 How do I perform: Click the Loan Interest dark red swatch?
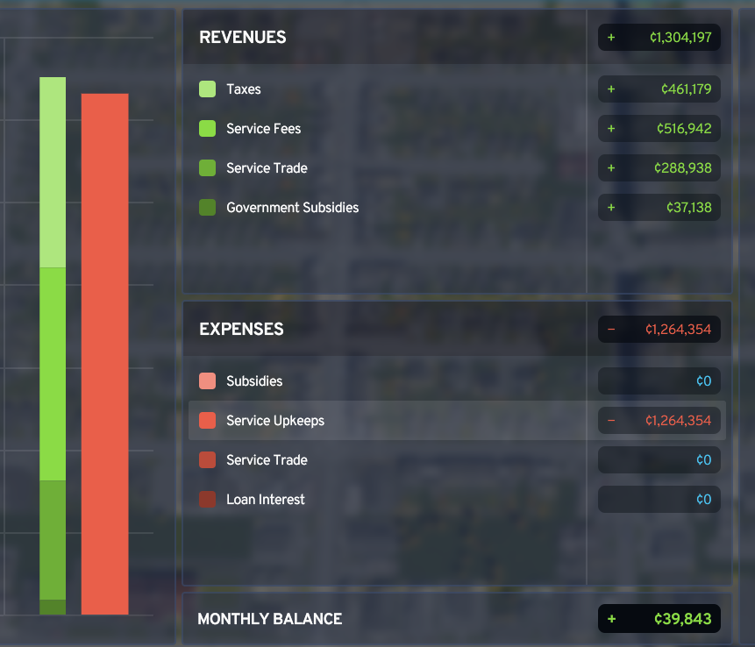click(207, 499)
